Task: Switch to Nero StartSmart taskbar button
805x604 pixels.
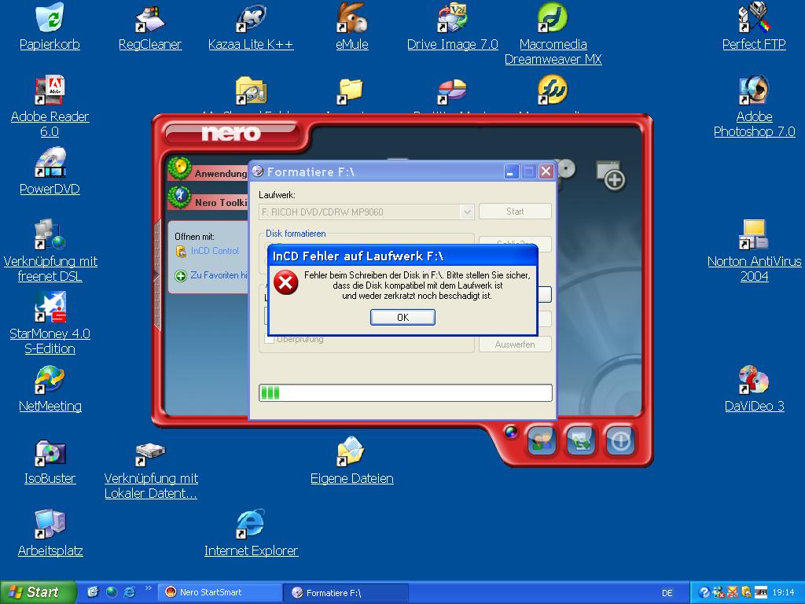Action: click(219, 592)
